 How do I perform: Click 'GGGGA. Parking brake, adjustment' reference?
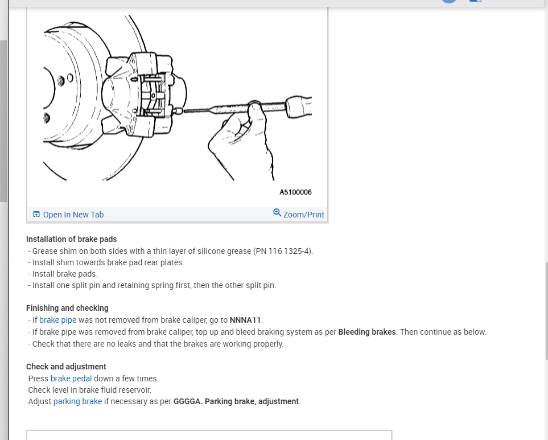236,401
